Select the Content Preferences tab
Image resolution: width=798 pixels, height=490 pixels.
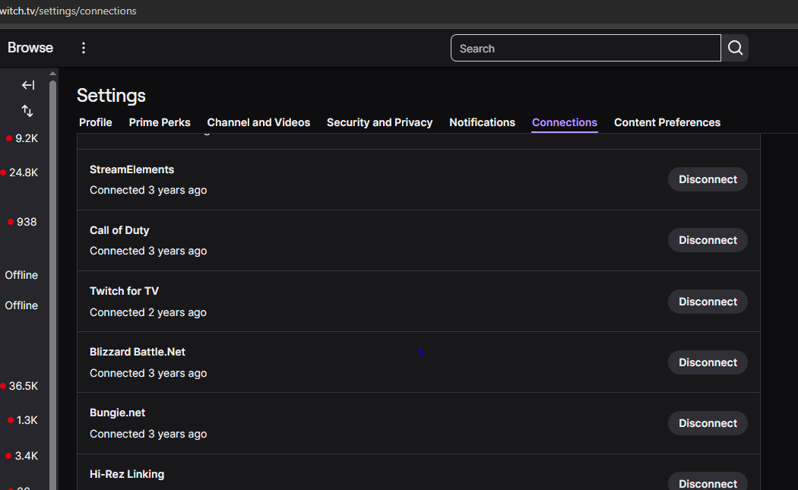667,122
